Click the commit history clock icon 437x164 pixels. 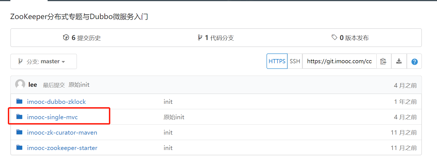coord(66,38)
